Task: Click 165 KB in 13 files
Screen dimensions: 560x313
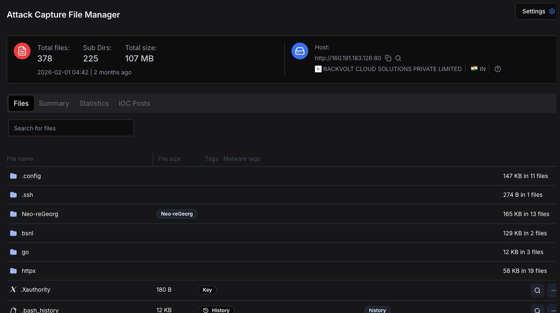Action: [x=526, y=214]
